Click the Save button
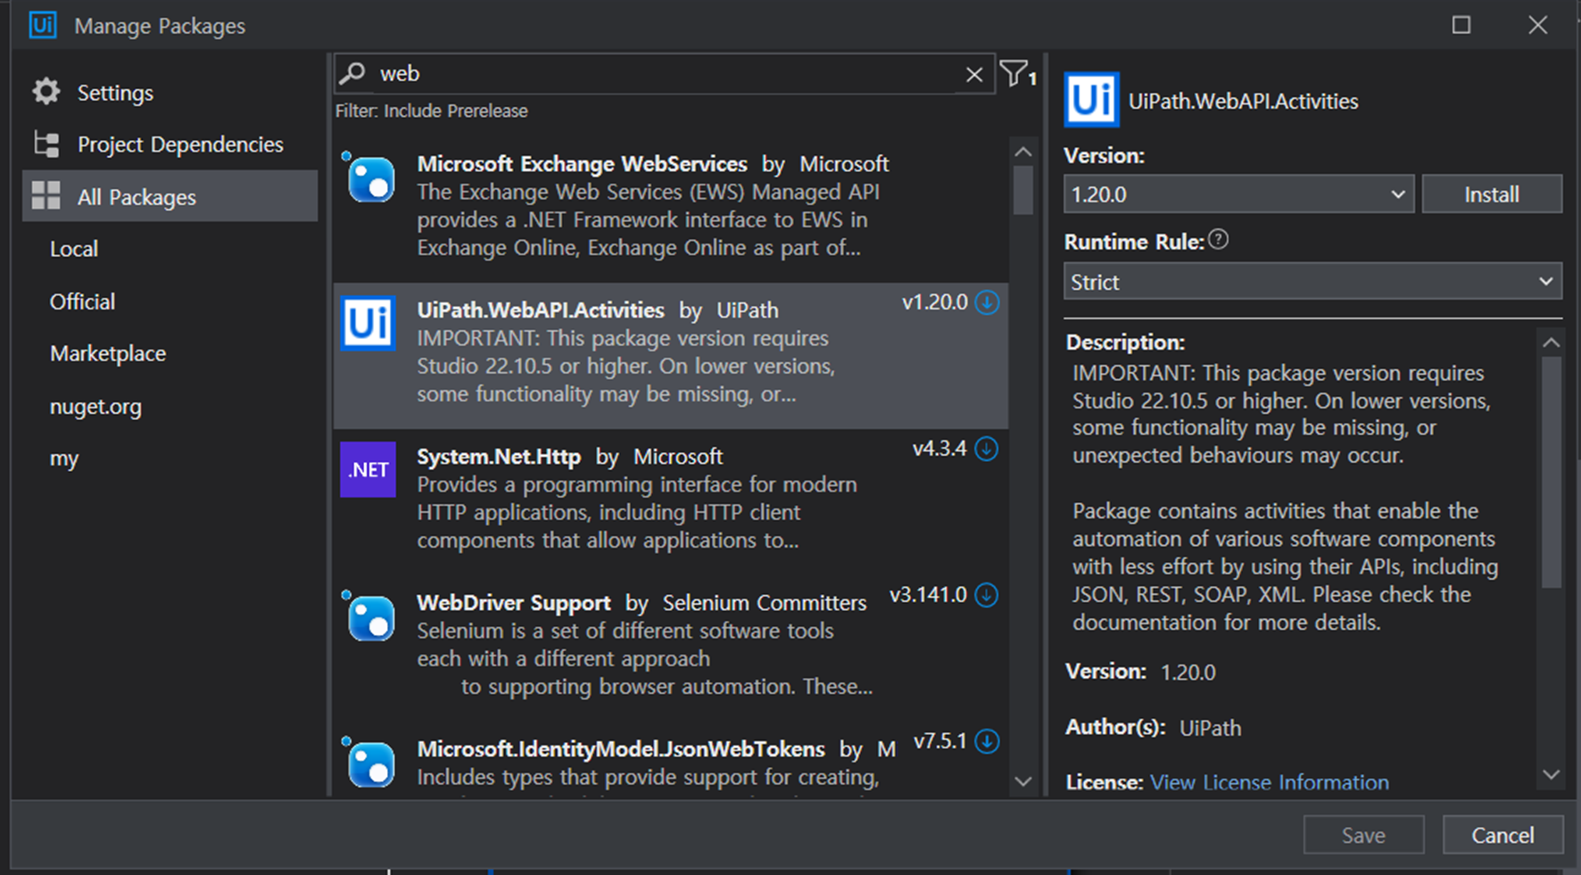Screen dimensions: 1581x875 (1363, 836)
